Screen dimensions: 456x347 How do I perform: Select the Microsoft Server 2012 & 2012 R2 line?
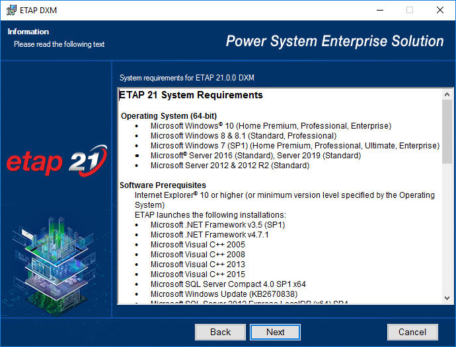230,165
